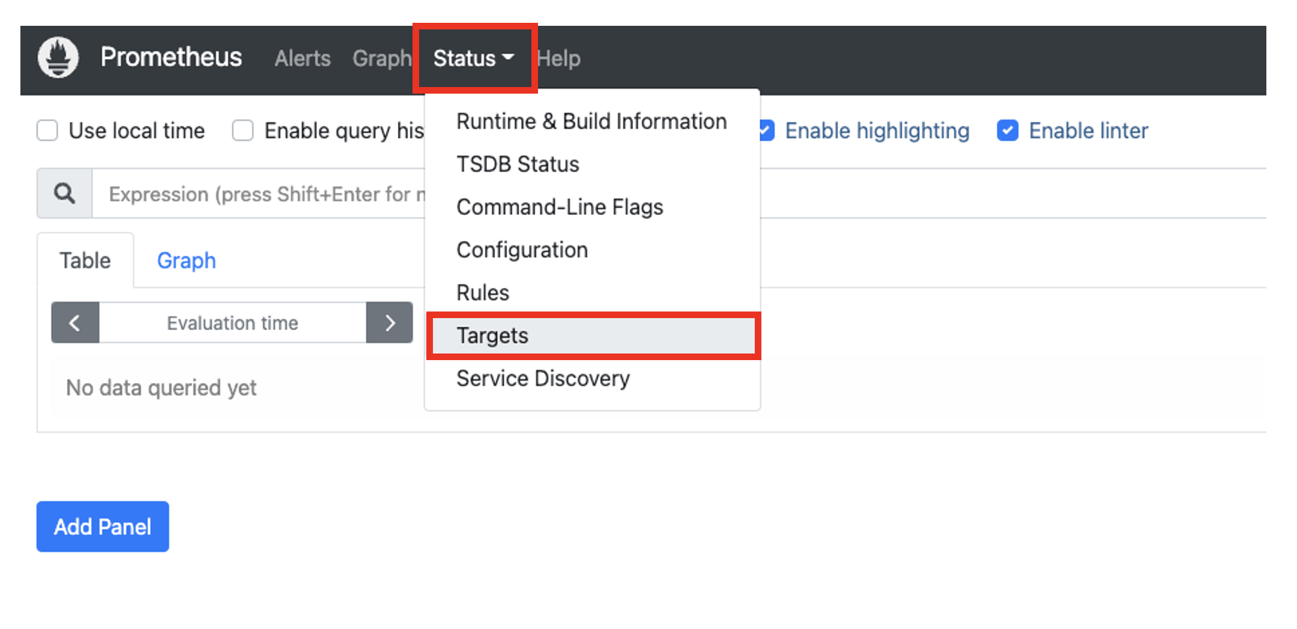Toggle the Enable query history checkbox
The image size is (1297, 629).
click(x=243, y=131)
